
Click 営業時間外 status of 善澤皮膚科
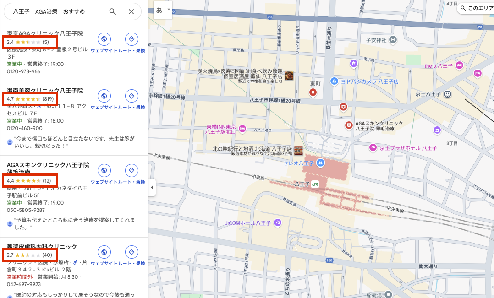click(20, 277)
